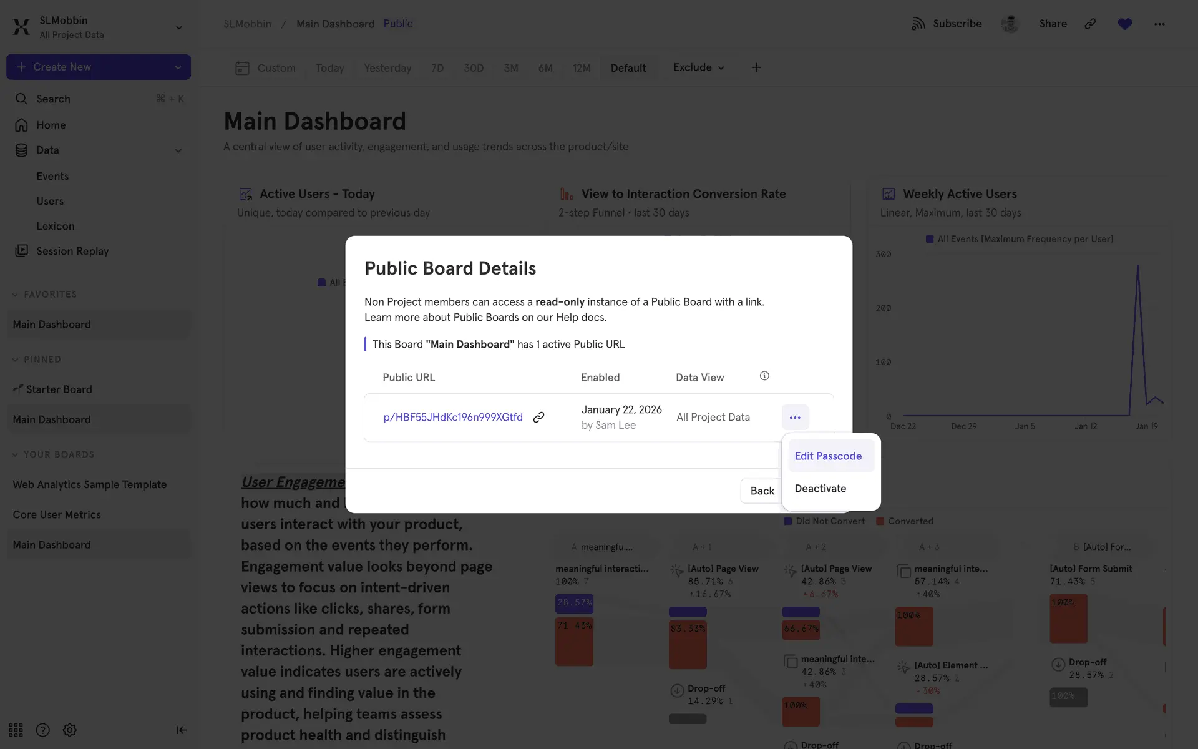Select the 30D date range tab
This screenshot has width=1198, height=749.
(x=474, y=68)
